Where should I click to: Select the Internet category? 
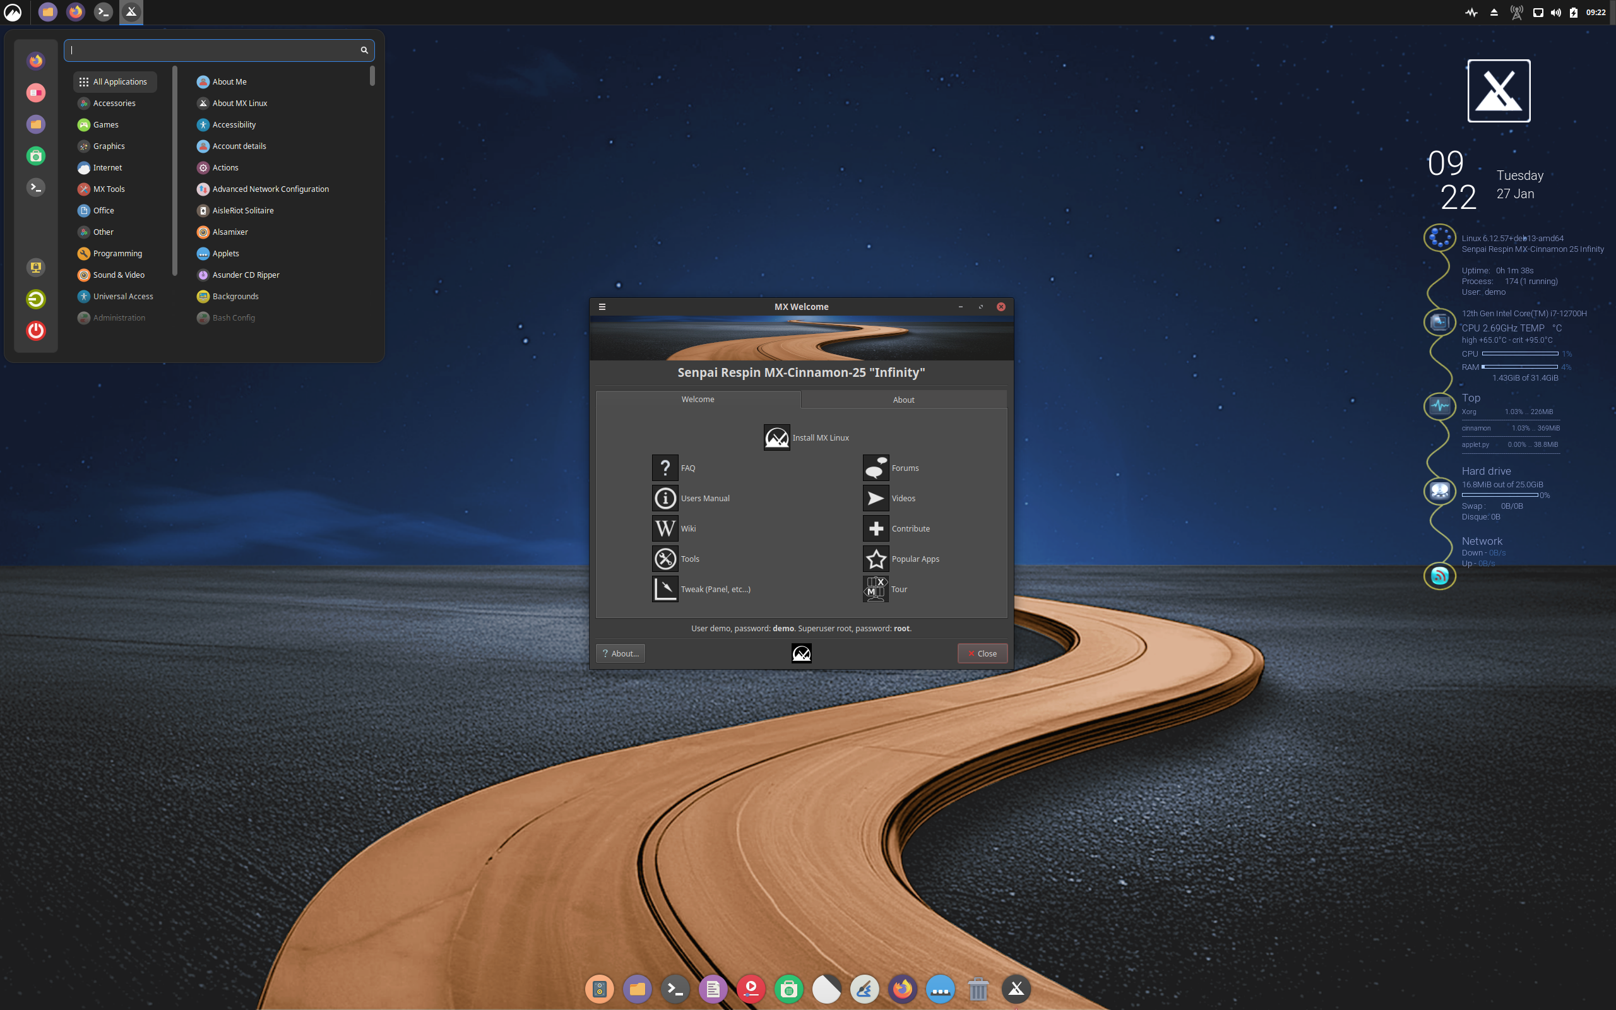(x=115, y=168)
